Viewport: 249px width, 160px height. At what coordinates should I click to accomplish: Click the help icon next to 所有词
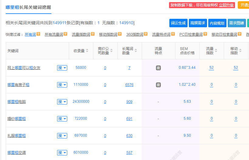pos(38,35)
